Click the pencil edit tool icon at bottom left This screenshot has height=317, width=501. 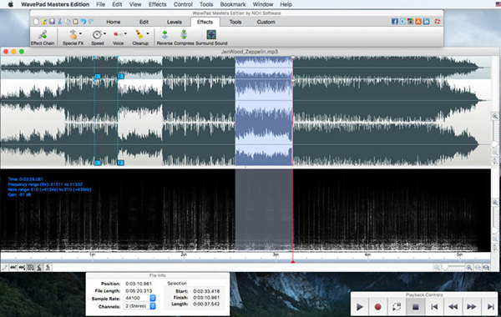pyautogui.click(x=4, y=268)
